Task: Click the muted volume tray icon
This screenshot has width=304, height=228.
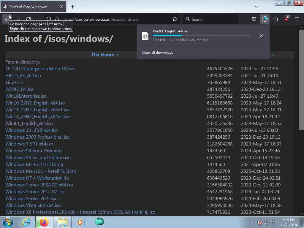Action: (260, 222)
